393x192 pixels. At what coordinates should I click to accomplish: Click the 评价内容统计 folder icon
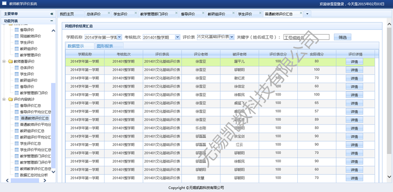[10, 99]
